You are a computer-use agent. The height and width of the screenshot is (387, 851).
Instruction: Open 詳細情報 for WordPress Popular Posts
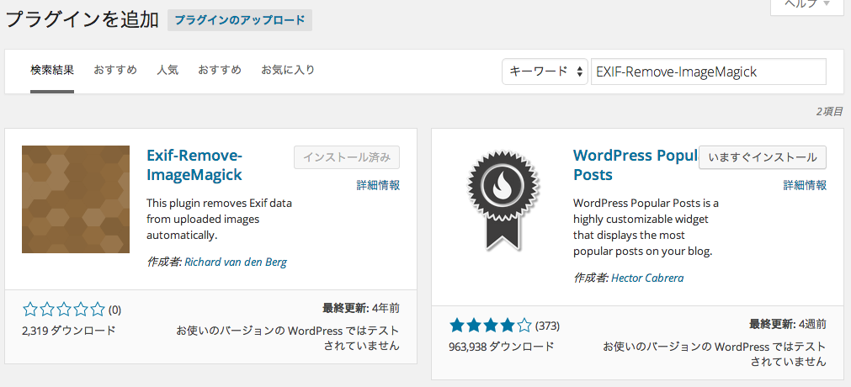[x=805, y=185]
